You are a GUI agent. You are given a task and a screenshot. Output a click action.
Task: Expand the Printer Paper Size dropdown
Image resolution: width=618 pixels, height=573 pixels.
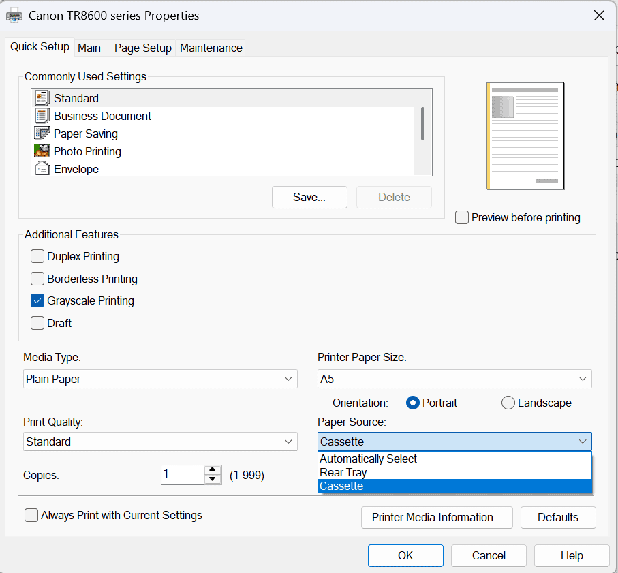pos(454,379)
